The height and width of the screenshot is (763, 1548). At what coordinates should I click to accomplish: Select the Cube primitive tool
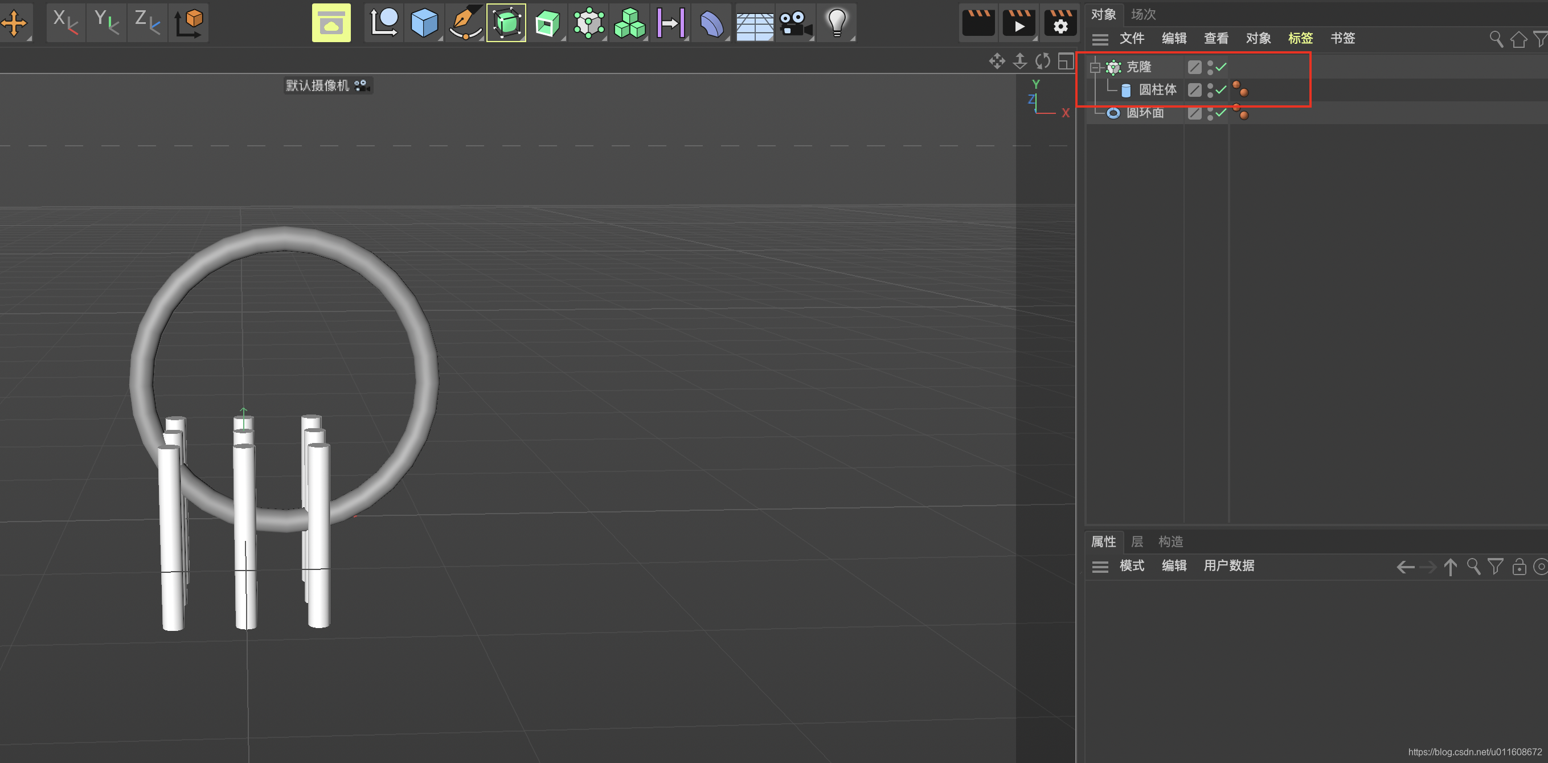424,23
